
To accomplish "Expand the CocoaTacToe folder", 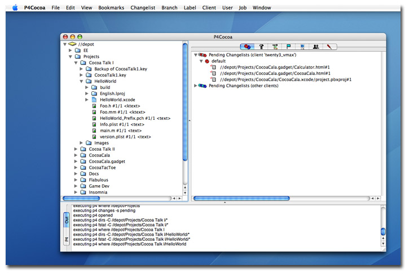I will pos(76,168).
